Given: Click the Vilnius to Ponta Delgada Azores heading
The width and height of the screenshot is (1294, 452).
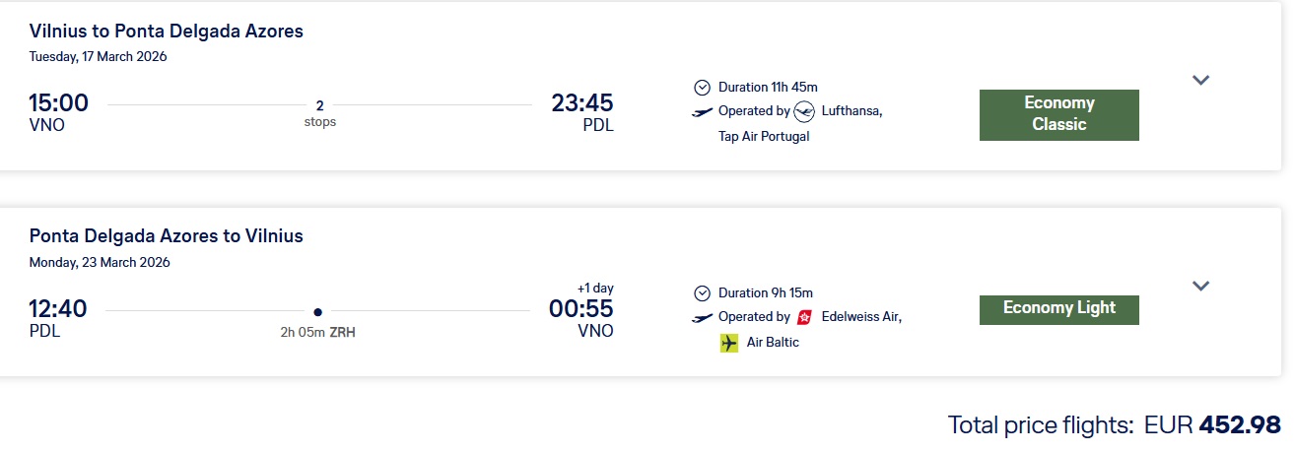Looking at the screenshot, I should tap(167, 32).
